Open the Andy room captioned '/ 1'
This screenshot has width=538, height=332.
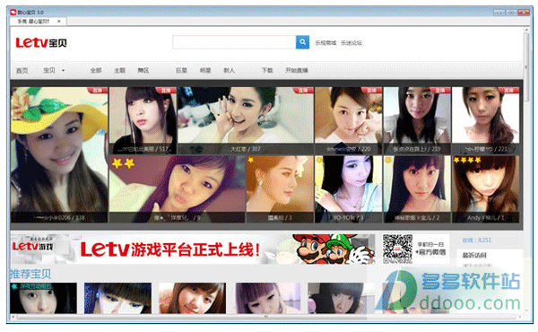(x=485, y=189)
